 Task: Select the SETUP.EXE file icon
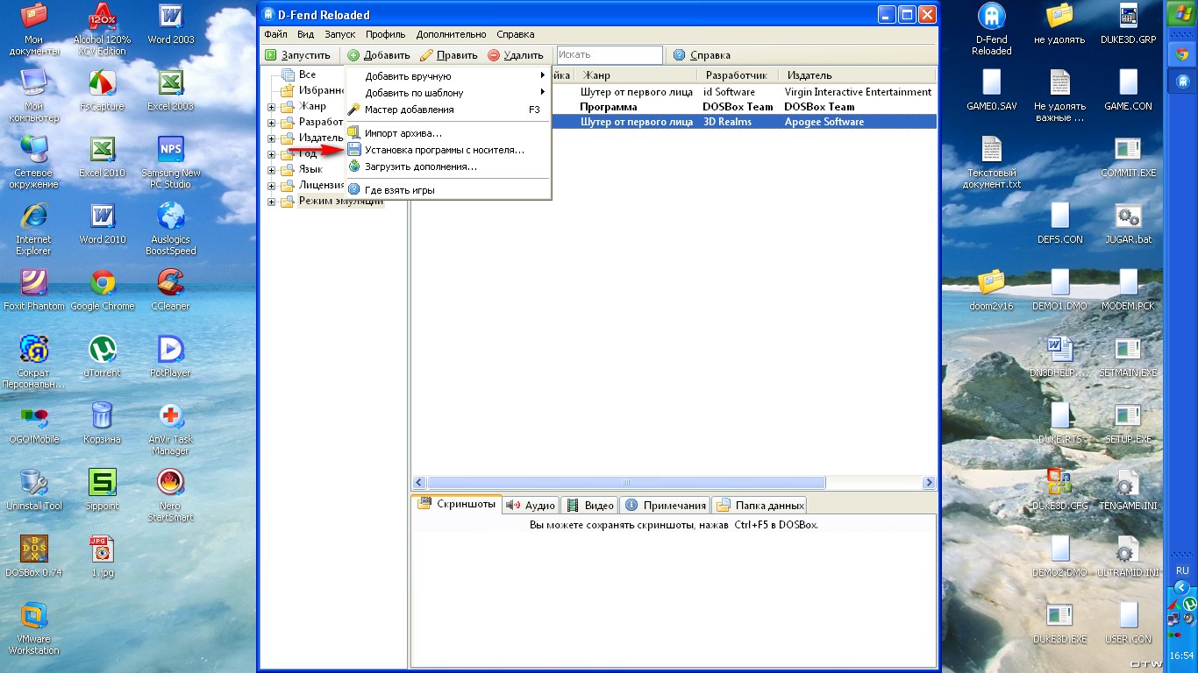[1128, 422]
